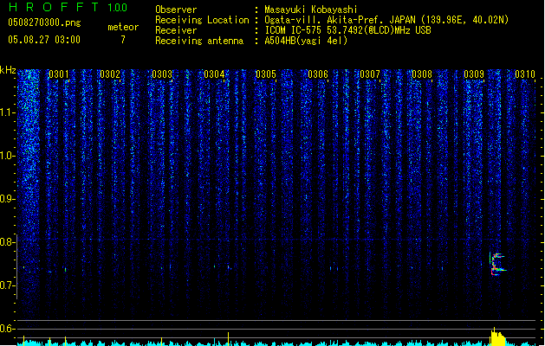Click the grey vertical bar left of spectrogram
Image resolution: width=545 pixels, height=346 pixels.
click(x=17, y=266)
